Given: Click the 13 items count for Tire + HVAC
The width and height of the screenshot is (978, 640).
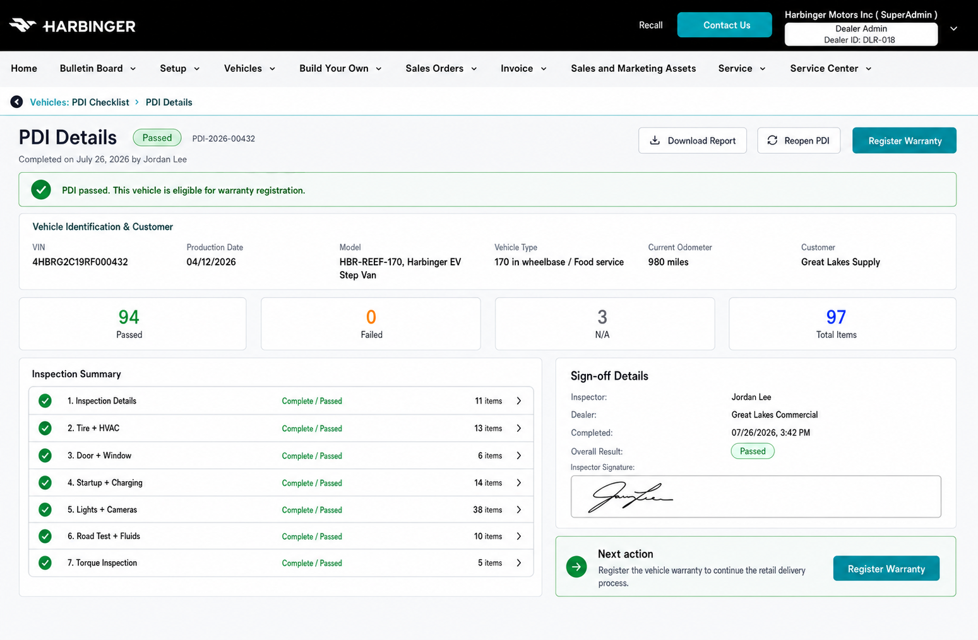Looking at the screenshot, I should pyautogui.click(x=488, y=428).
